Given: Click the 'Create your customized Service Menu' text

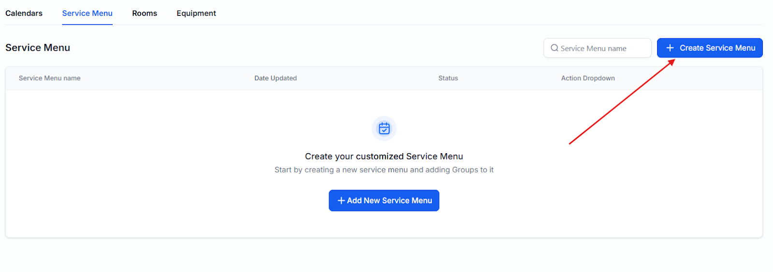Looking at the screenshot, I should pos(384,157).
